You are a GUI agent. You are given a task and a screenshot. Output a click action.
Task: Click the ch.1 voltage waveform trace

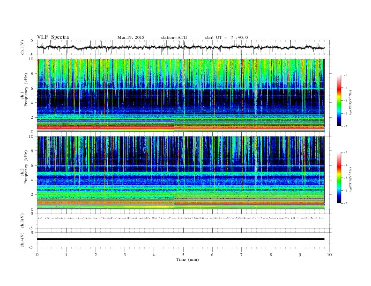(180, 47)
